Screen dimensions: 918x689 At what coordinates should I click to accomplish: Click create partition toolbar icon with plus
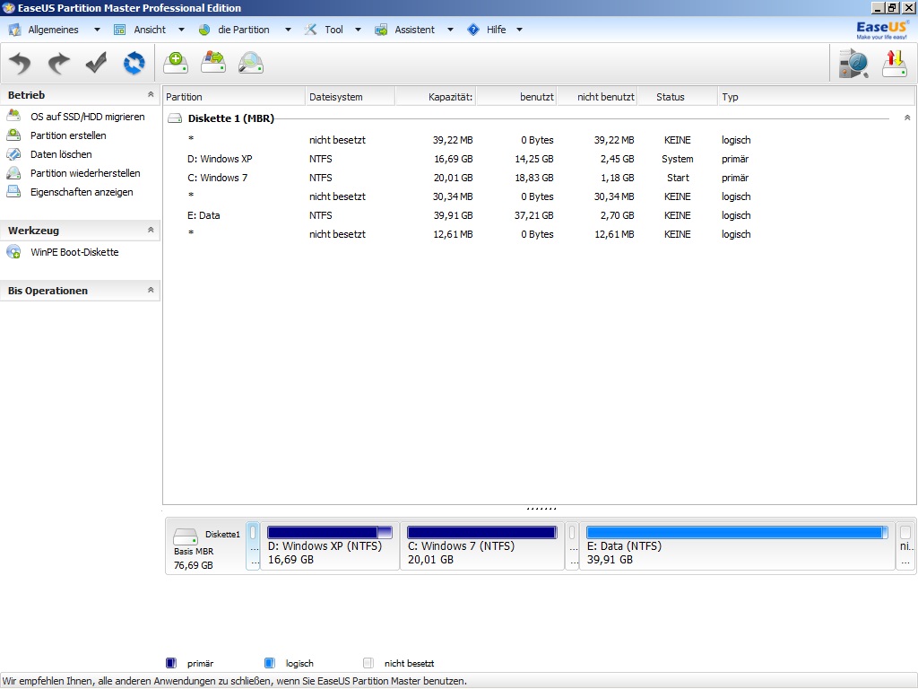pos(176,63)
